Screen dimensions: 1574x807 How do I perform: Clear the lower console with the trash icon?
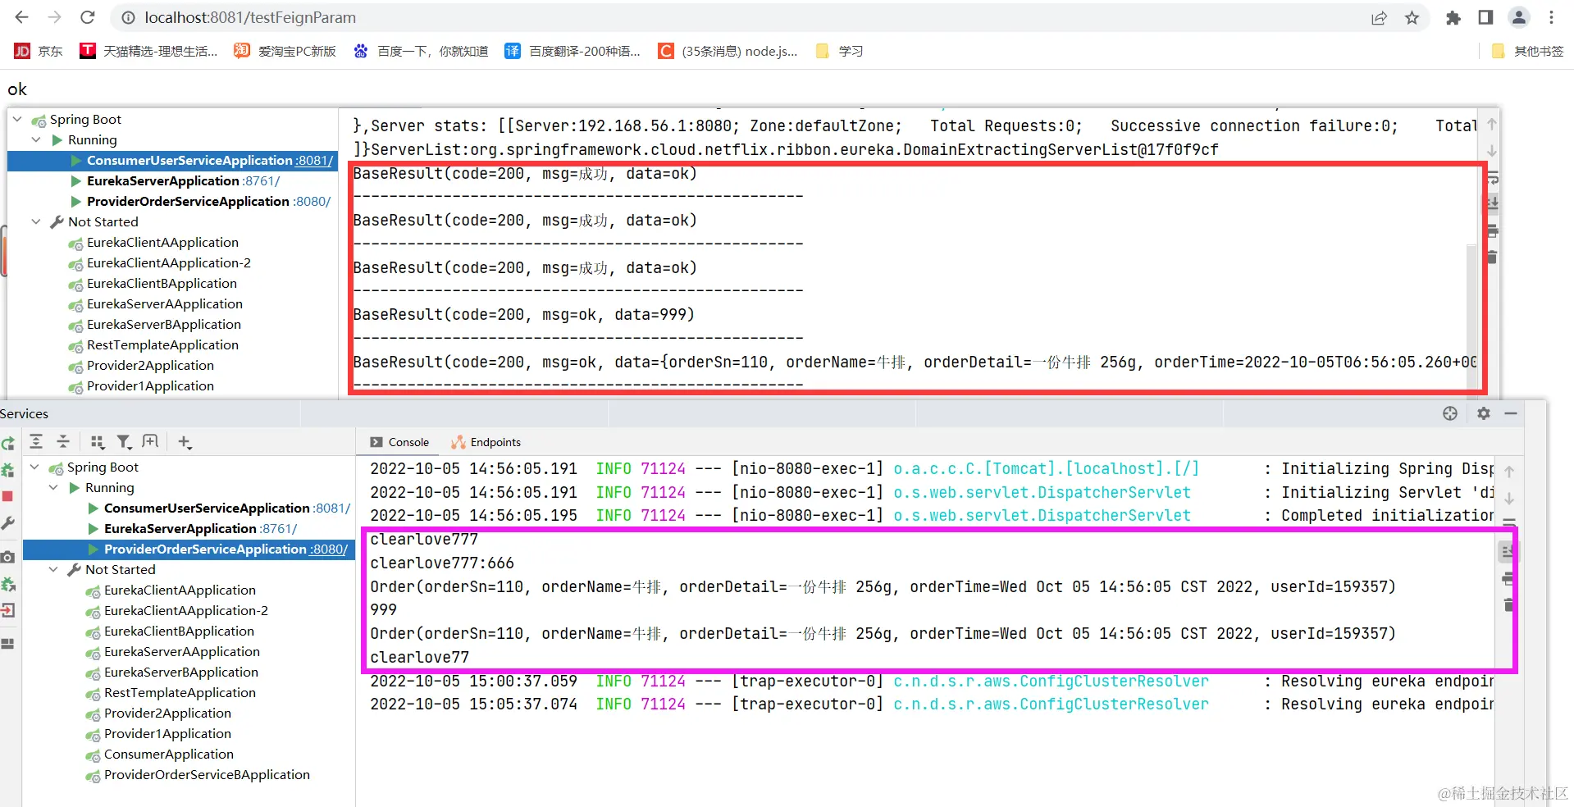(1508, 605)
